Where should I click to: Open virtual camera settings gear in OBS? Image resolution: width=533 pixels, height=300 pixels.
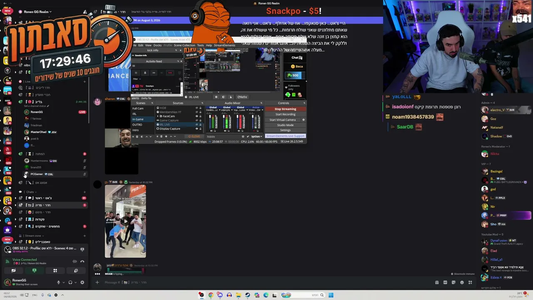click(x=303, y=120)
